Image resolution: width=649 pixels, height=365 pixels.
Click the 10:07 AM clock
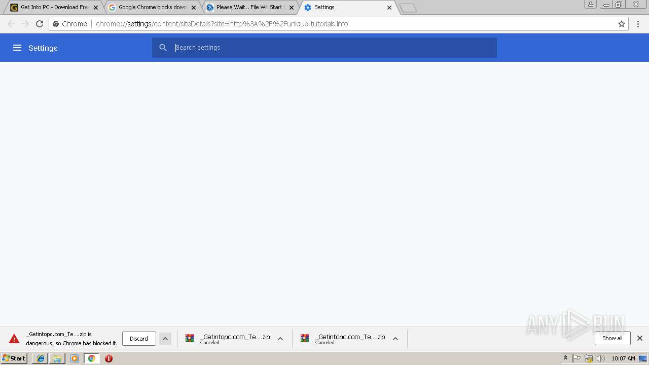pyautogui.click(x=623, y=358)
